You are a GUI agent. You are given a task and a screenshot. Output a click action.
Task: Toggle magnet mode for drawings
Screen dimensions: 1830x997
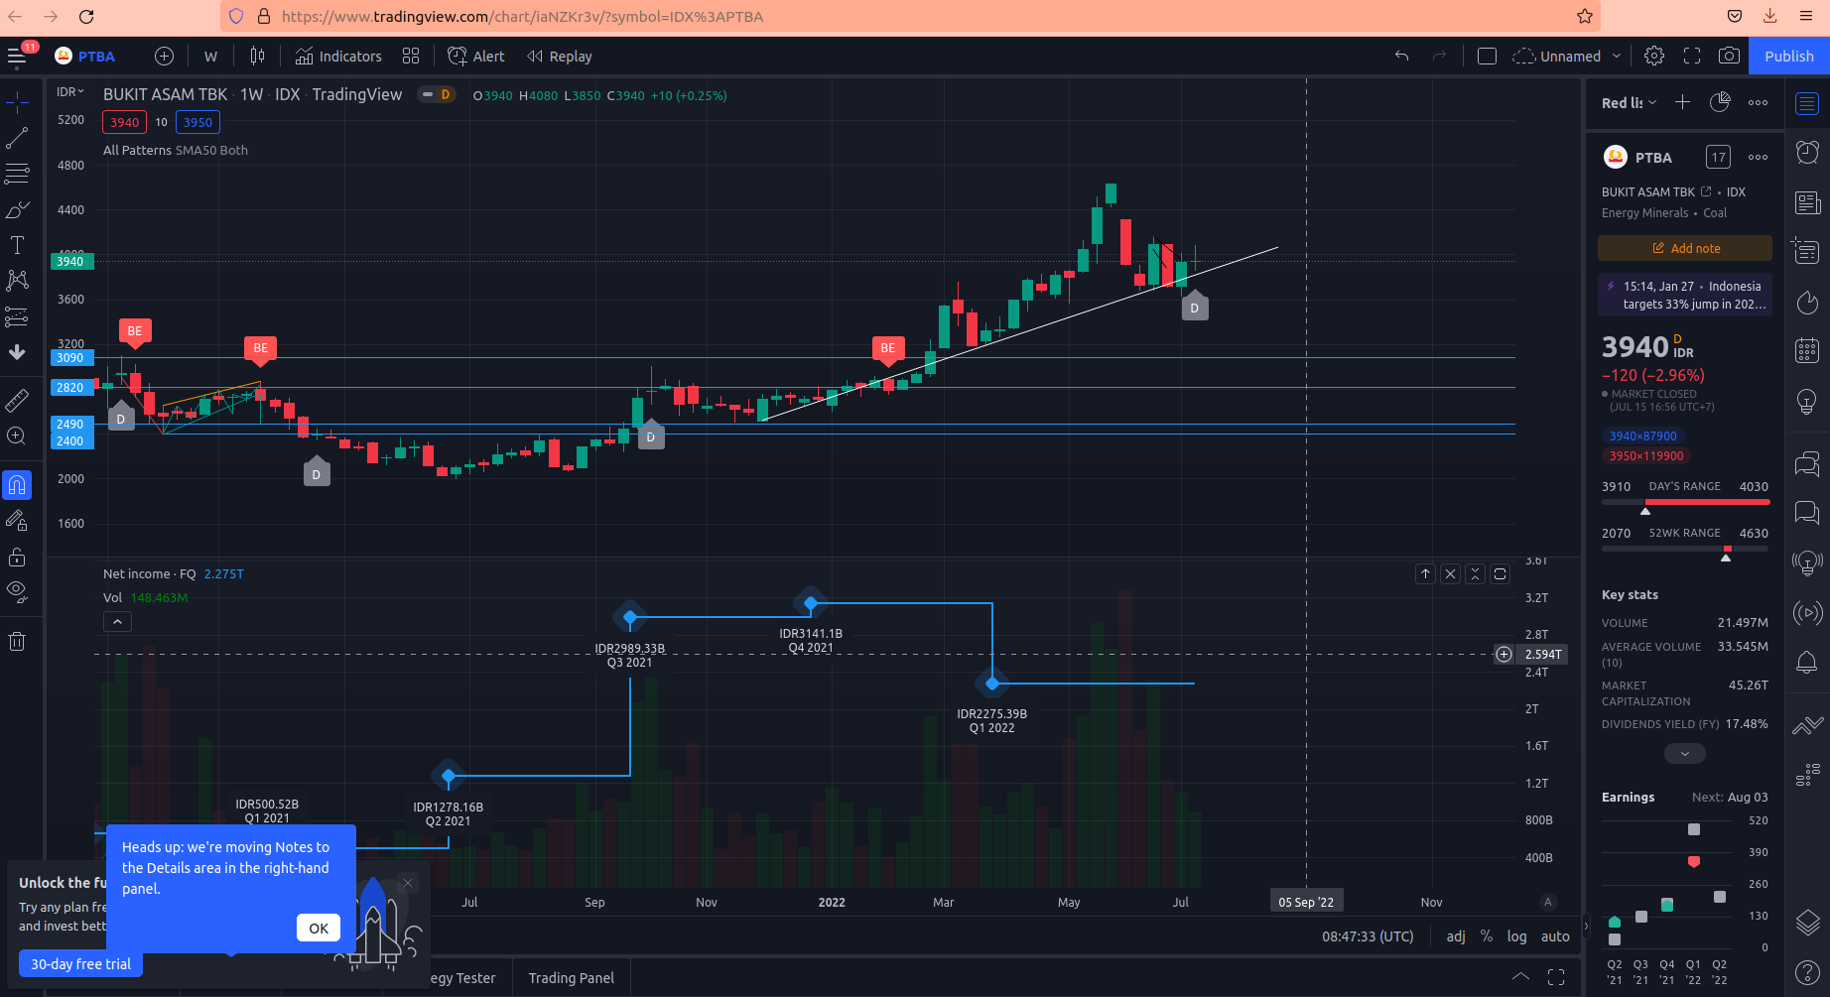point(17,485)
